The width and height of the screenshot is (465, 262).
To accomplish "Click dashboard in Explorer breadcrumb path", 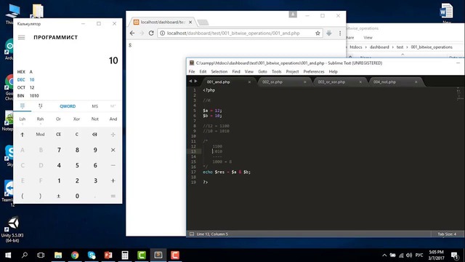I will [379, 47].
